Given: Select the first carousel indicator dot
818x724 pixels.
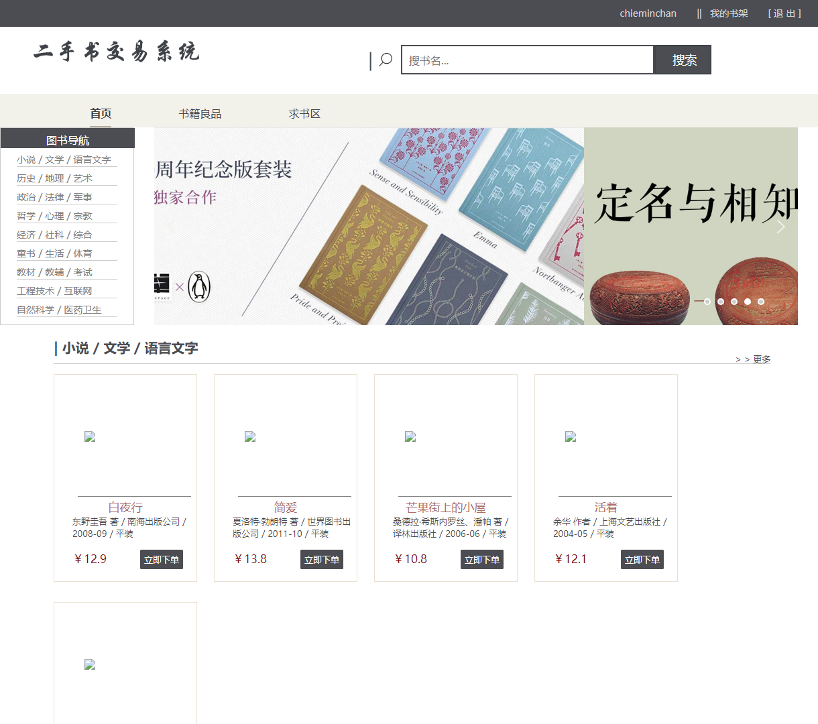Looking at the screenshot, I should pos(707,302).
